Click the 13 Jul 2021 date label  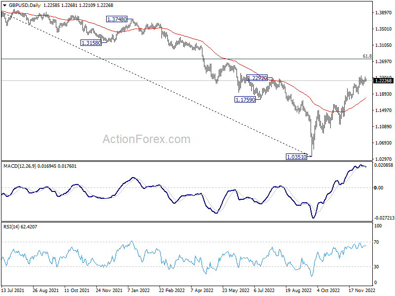click(x=13, y=292)
